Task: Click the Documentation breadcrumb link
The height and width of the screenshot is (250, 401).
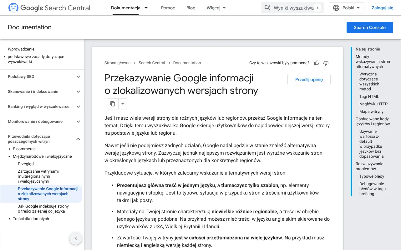Action: point(187,63)
